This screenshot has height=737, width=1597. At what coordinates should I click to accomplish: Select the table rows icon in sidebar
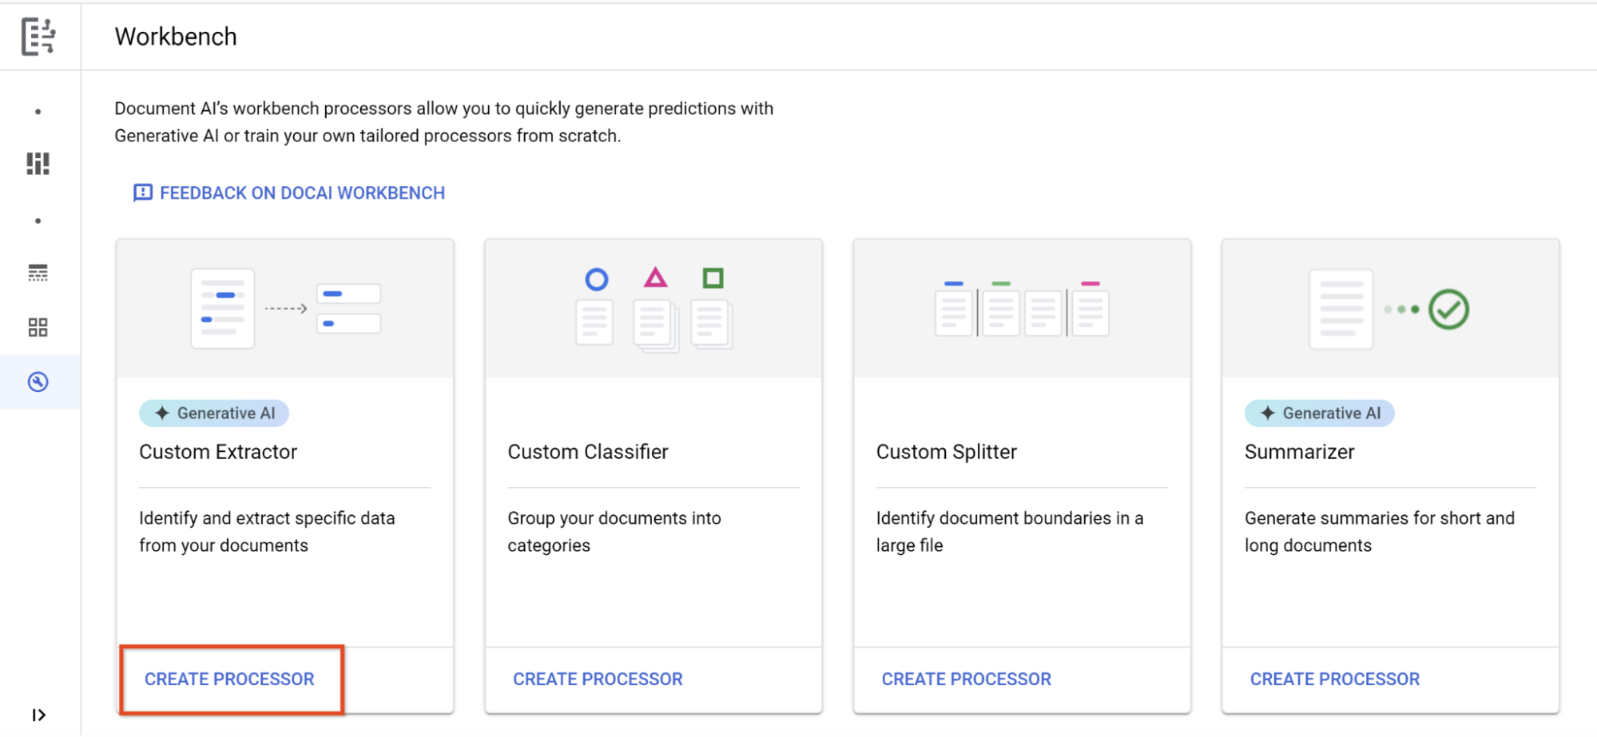point(38,273)
